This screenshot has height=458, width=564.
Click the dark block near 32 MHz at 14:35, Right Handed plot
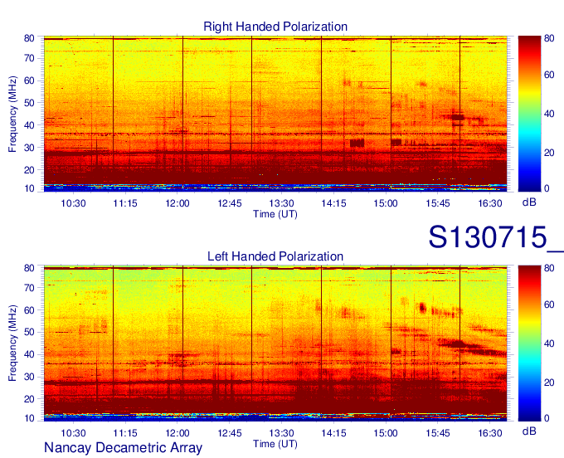coord(357,143)
